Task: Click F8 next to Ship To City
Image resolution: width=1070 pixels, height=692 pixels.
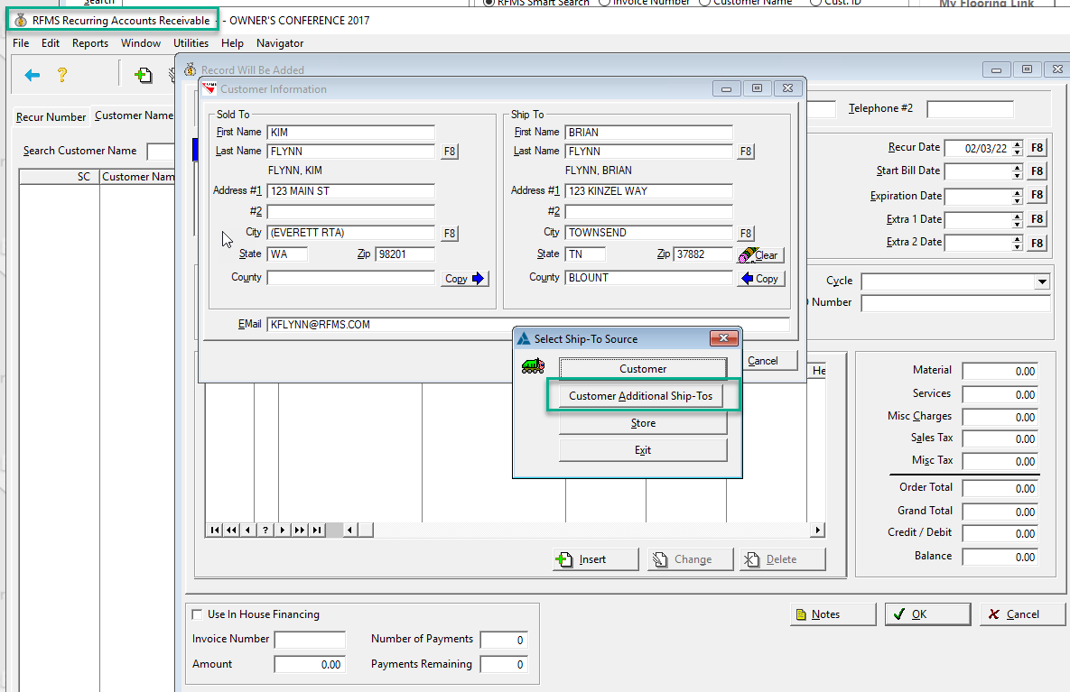Action: click(x=746, y=233)
